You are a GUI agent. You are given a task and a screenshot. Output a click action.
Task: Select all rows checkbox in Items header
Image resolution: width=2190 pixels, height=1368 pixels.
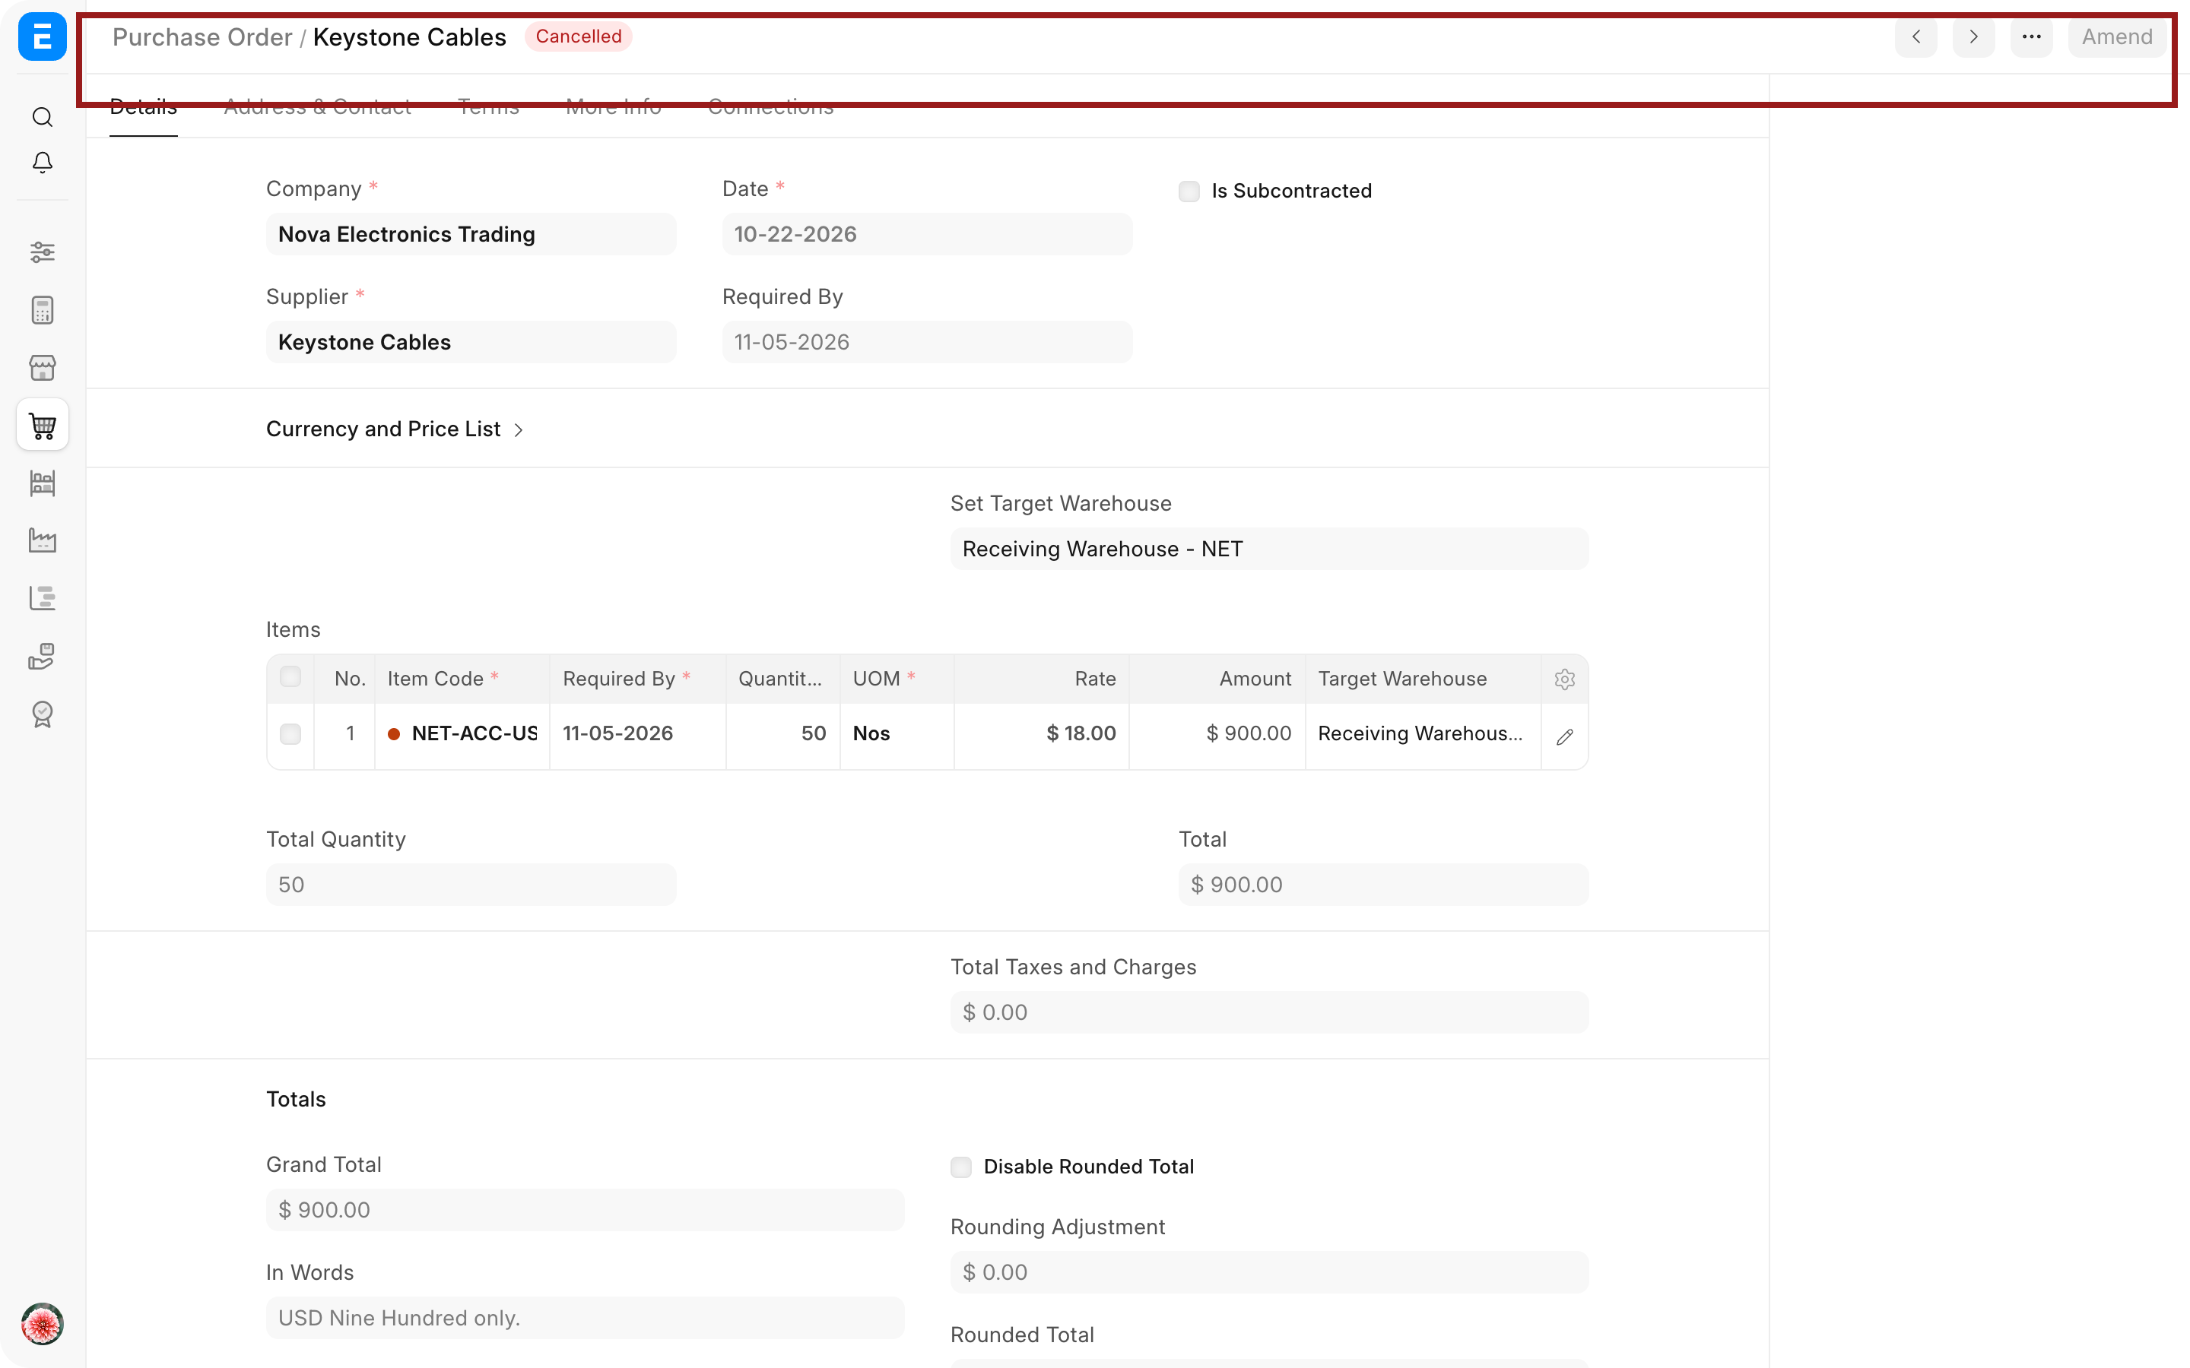click(x=290, y=676)
